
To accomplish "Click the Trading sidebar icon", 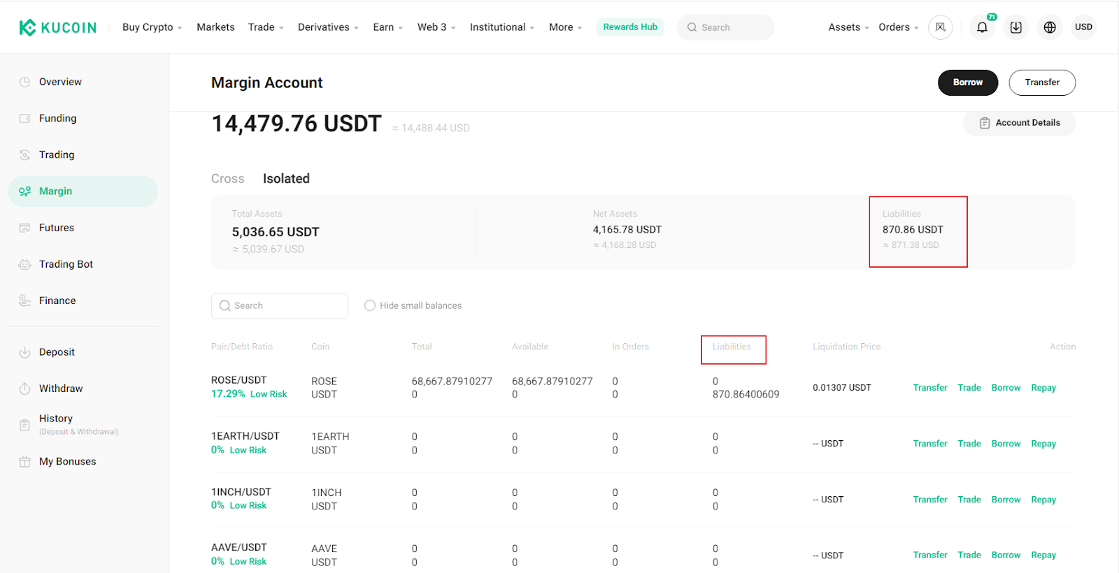I will coord(25,154).
